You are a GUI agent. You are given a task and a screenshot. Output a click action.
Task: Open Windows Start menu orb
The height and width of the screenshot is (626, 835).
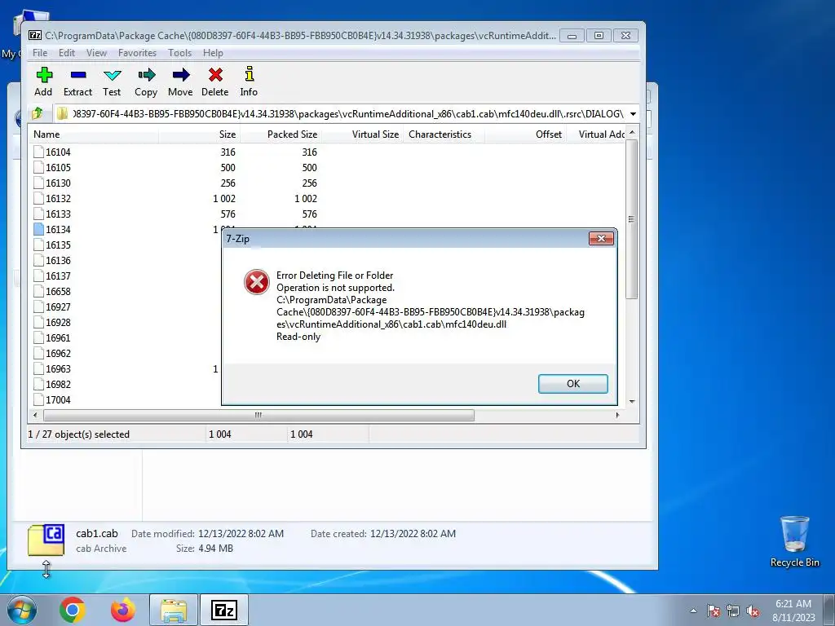click(22, 610)
